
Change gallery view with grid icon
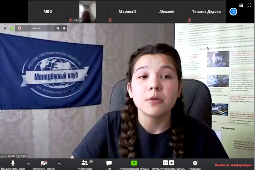(x=241, y=5)
